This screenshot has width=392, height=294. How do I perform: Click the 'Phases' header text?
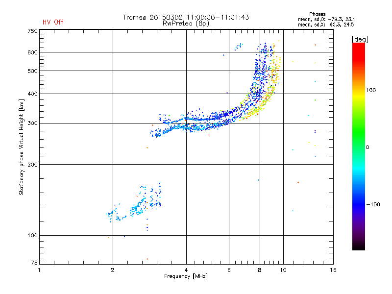click(317, 14)
